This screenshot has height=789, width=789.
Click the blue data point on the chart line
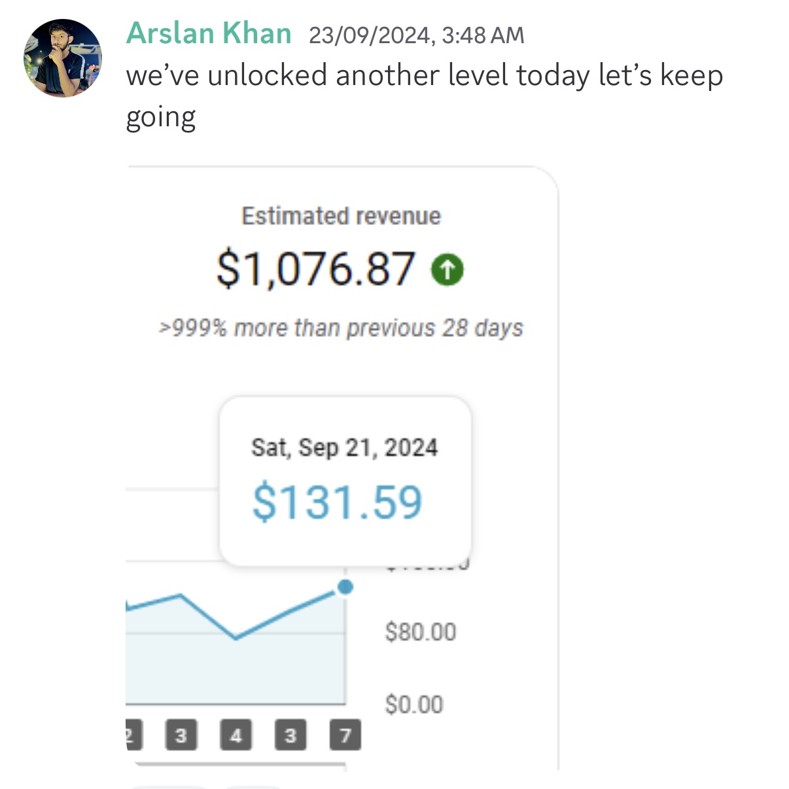point(345,587)
